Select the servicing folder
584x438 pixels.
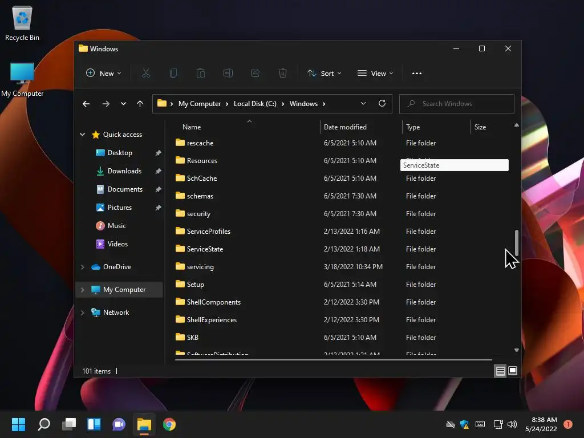pyautogui.click(x=200, y=267)
